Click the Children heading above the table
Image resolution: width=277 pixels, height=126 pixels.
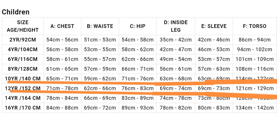(16, 12)
